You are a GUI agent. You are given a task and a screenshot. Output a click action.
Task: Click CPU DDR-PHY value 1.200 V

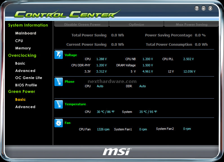pyautogui.click(x=101, y=65)
